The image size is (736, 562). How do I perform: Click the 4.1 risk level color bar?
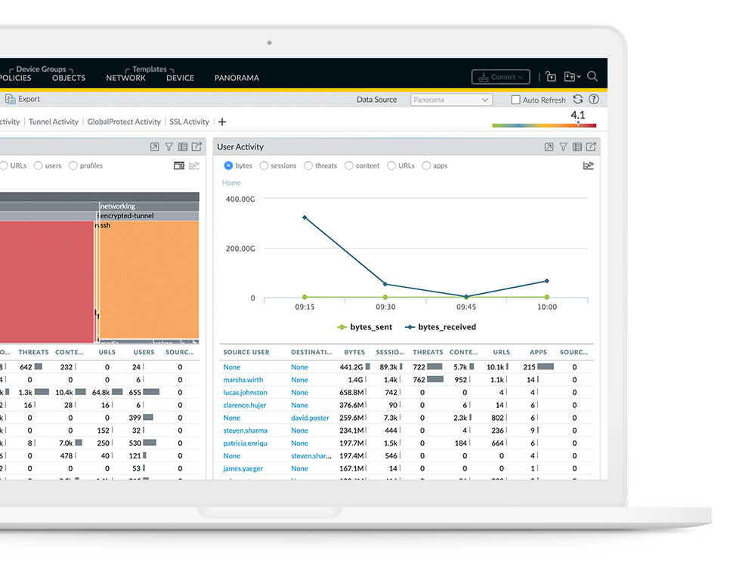[544, 125]
